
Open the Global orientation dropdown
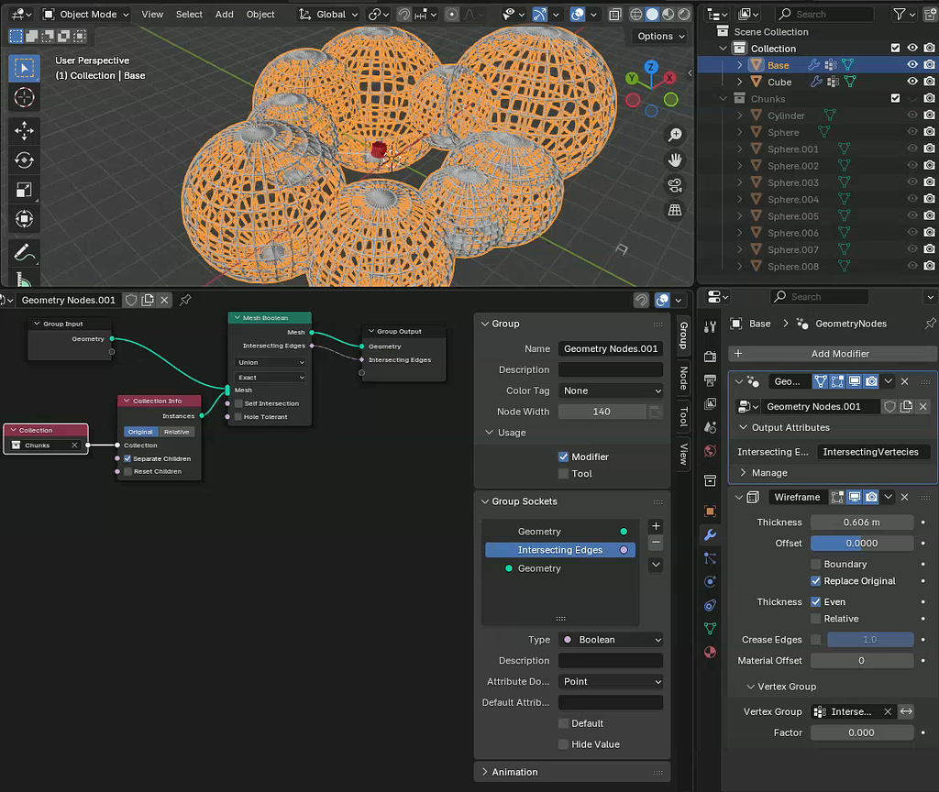pyautogui.click(x=329, y=15)
